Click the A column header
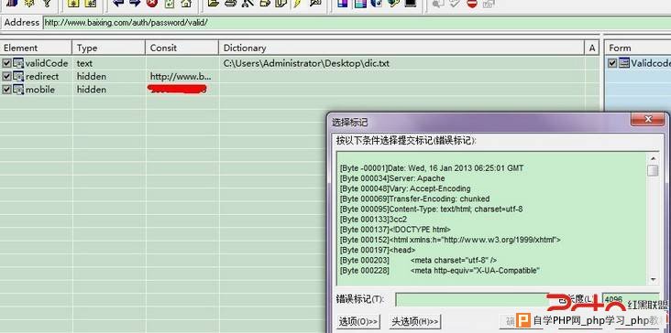This screenshot has height=333, width=671. click(592, 48)
